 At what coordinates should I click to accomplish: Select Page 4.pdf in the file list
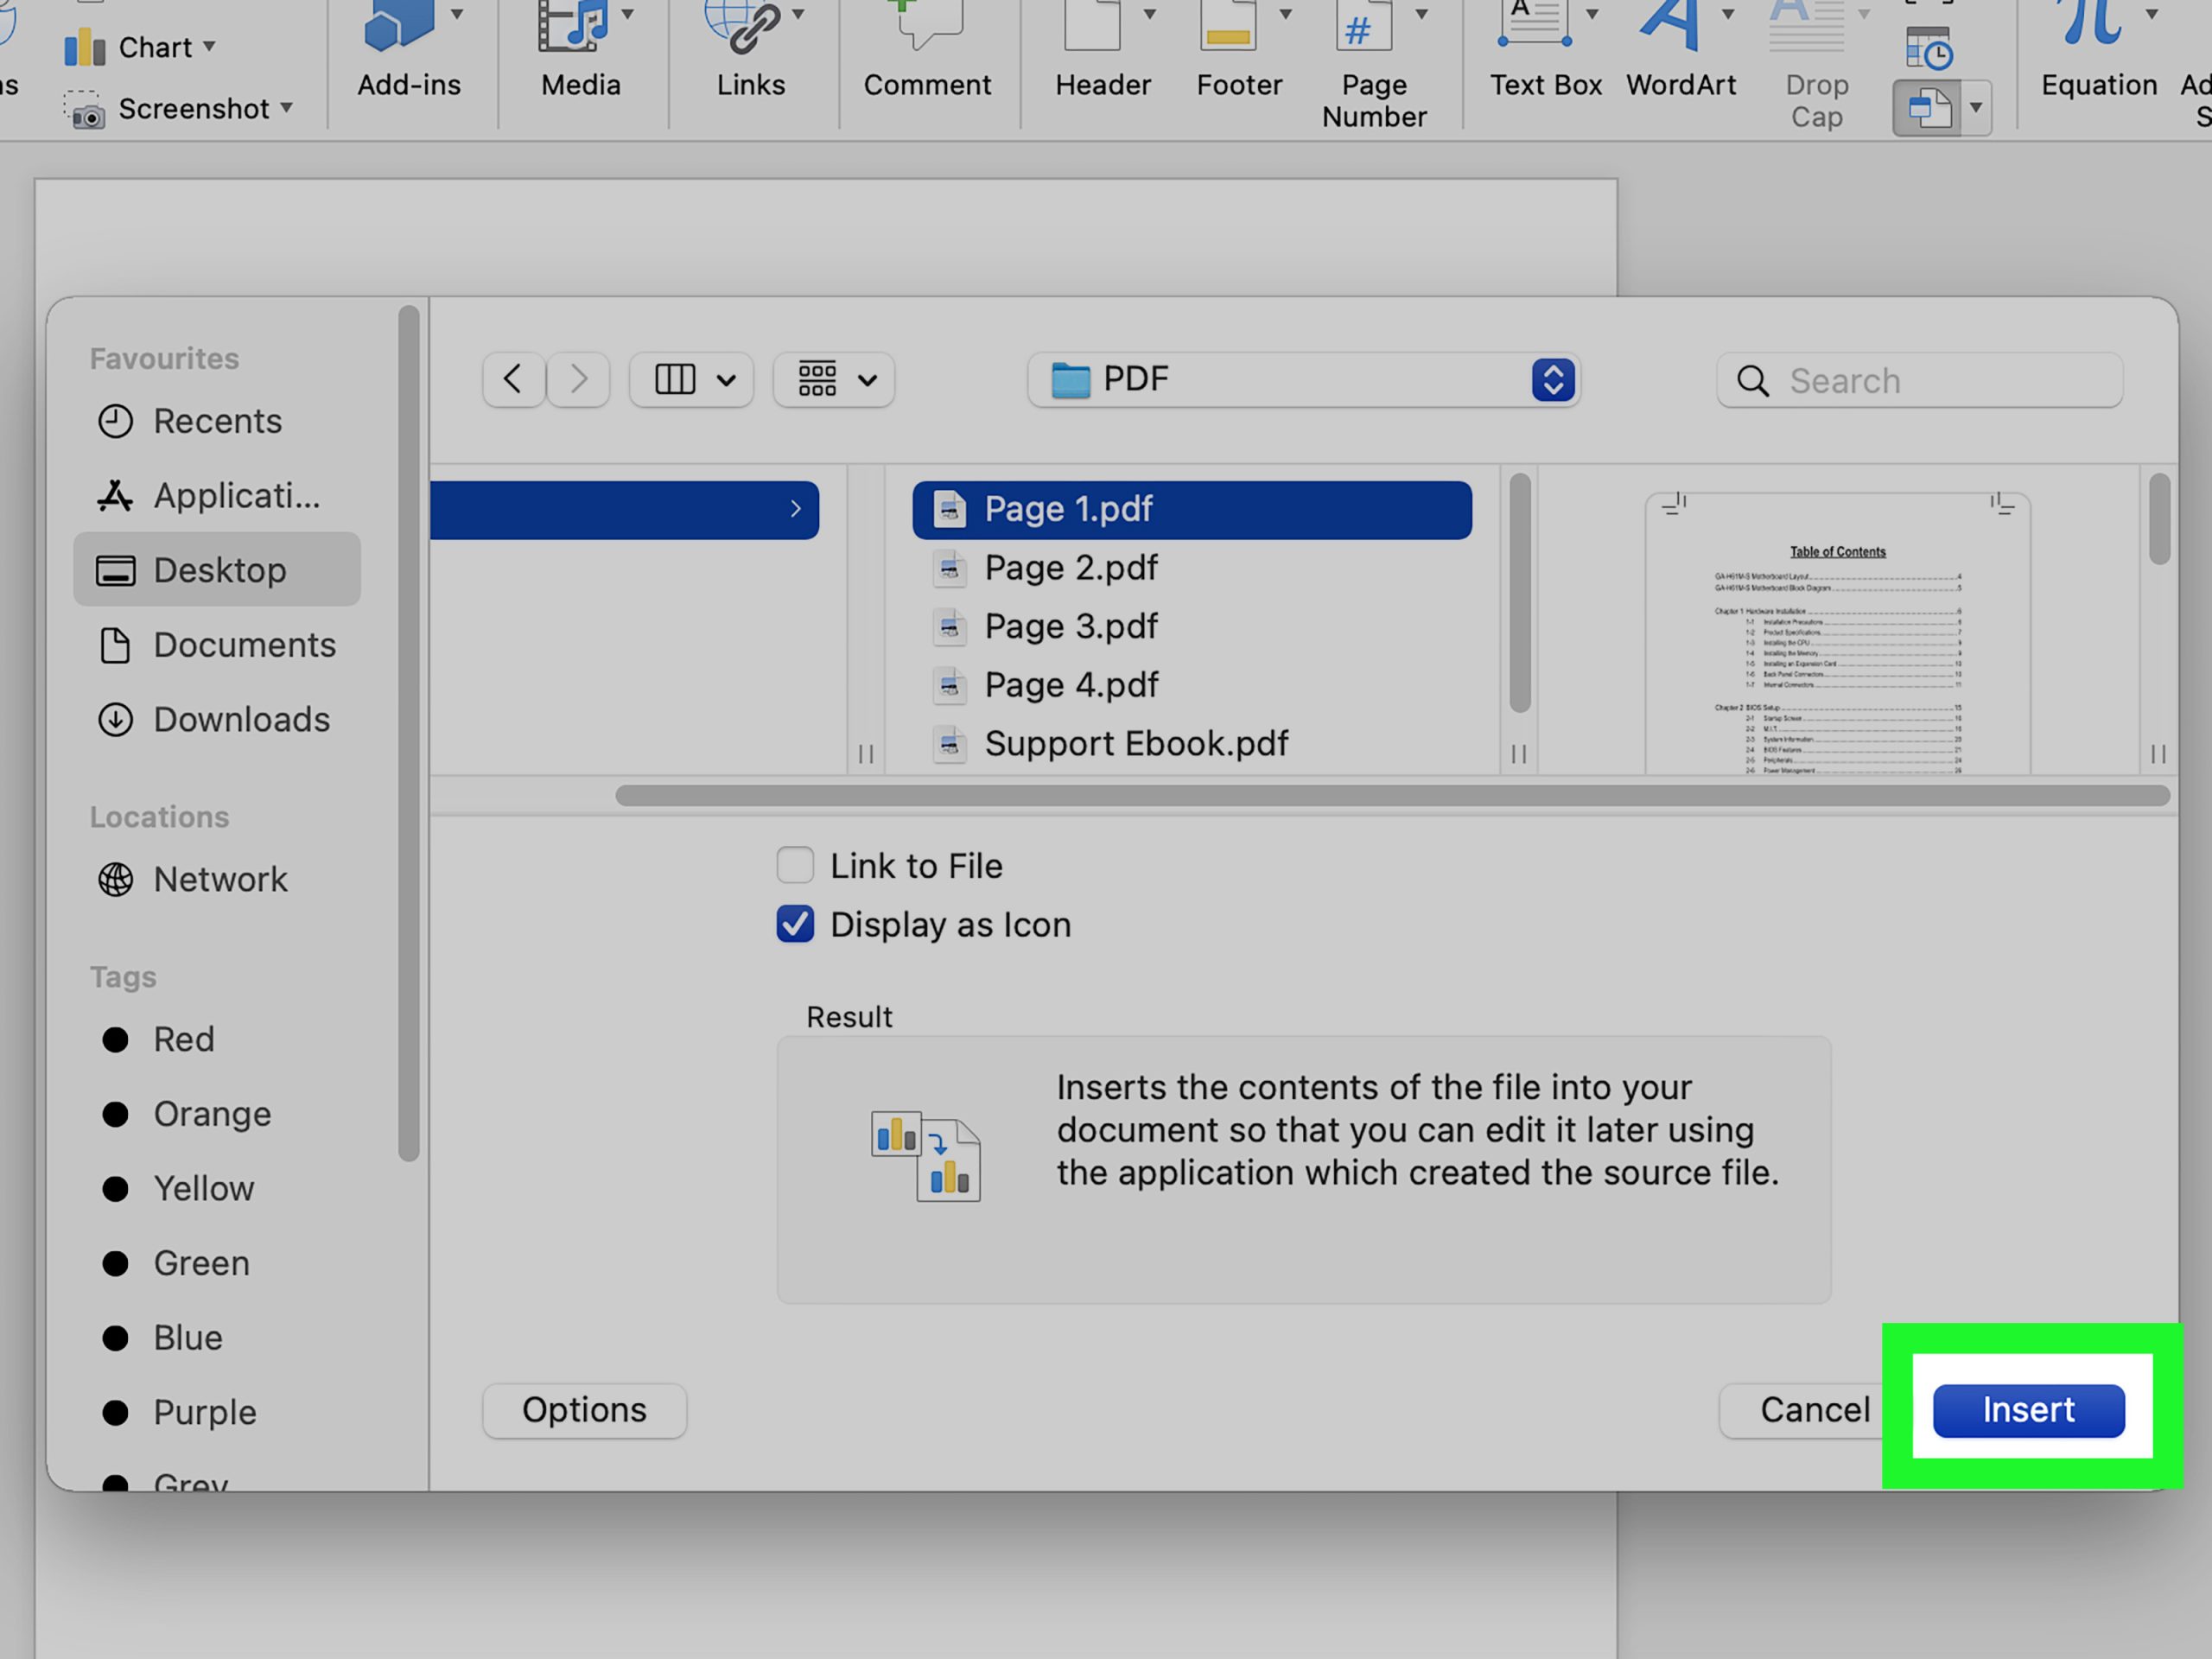click(x=1192, y=685)
